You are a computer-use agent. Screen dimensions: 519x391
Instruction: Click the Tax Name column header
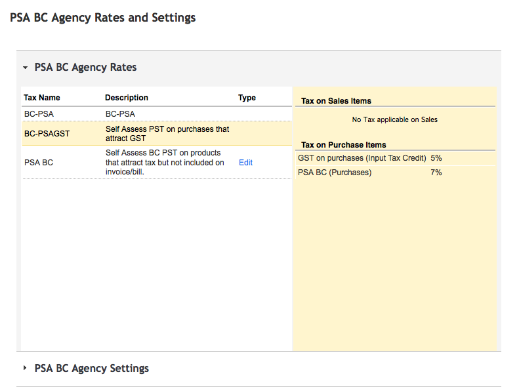42,98
